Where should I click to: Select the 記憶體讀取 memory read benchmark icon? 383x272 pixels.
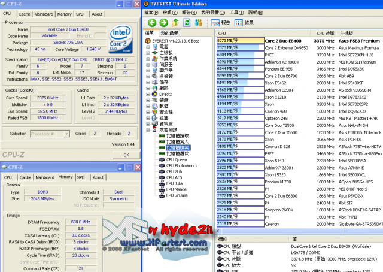162,136
